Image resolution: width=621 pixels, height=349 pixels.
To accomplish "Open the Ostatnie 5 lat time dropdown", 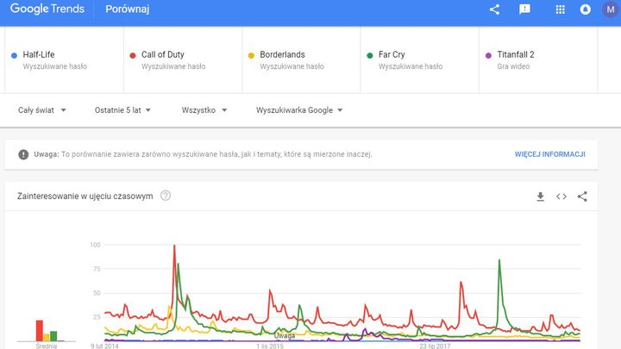I will point(123,110).
